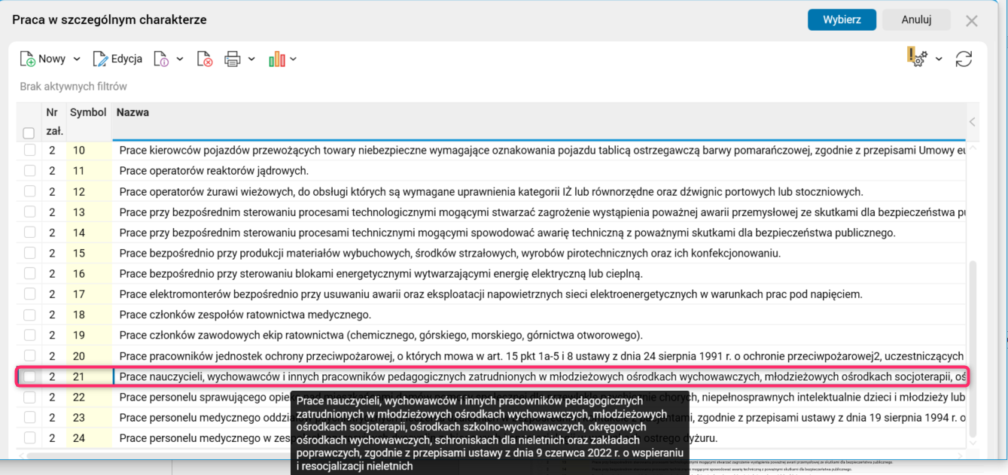Click the Symbol column header
Viewport: 1008px width, 475px height.
coord(88,111)
